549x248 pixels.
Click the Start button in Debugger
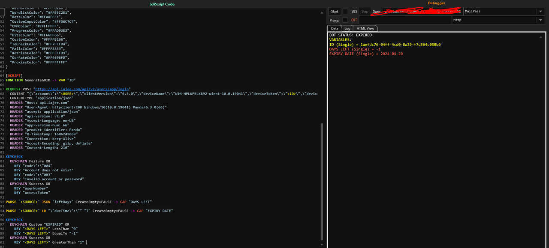coord(335,12)
